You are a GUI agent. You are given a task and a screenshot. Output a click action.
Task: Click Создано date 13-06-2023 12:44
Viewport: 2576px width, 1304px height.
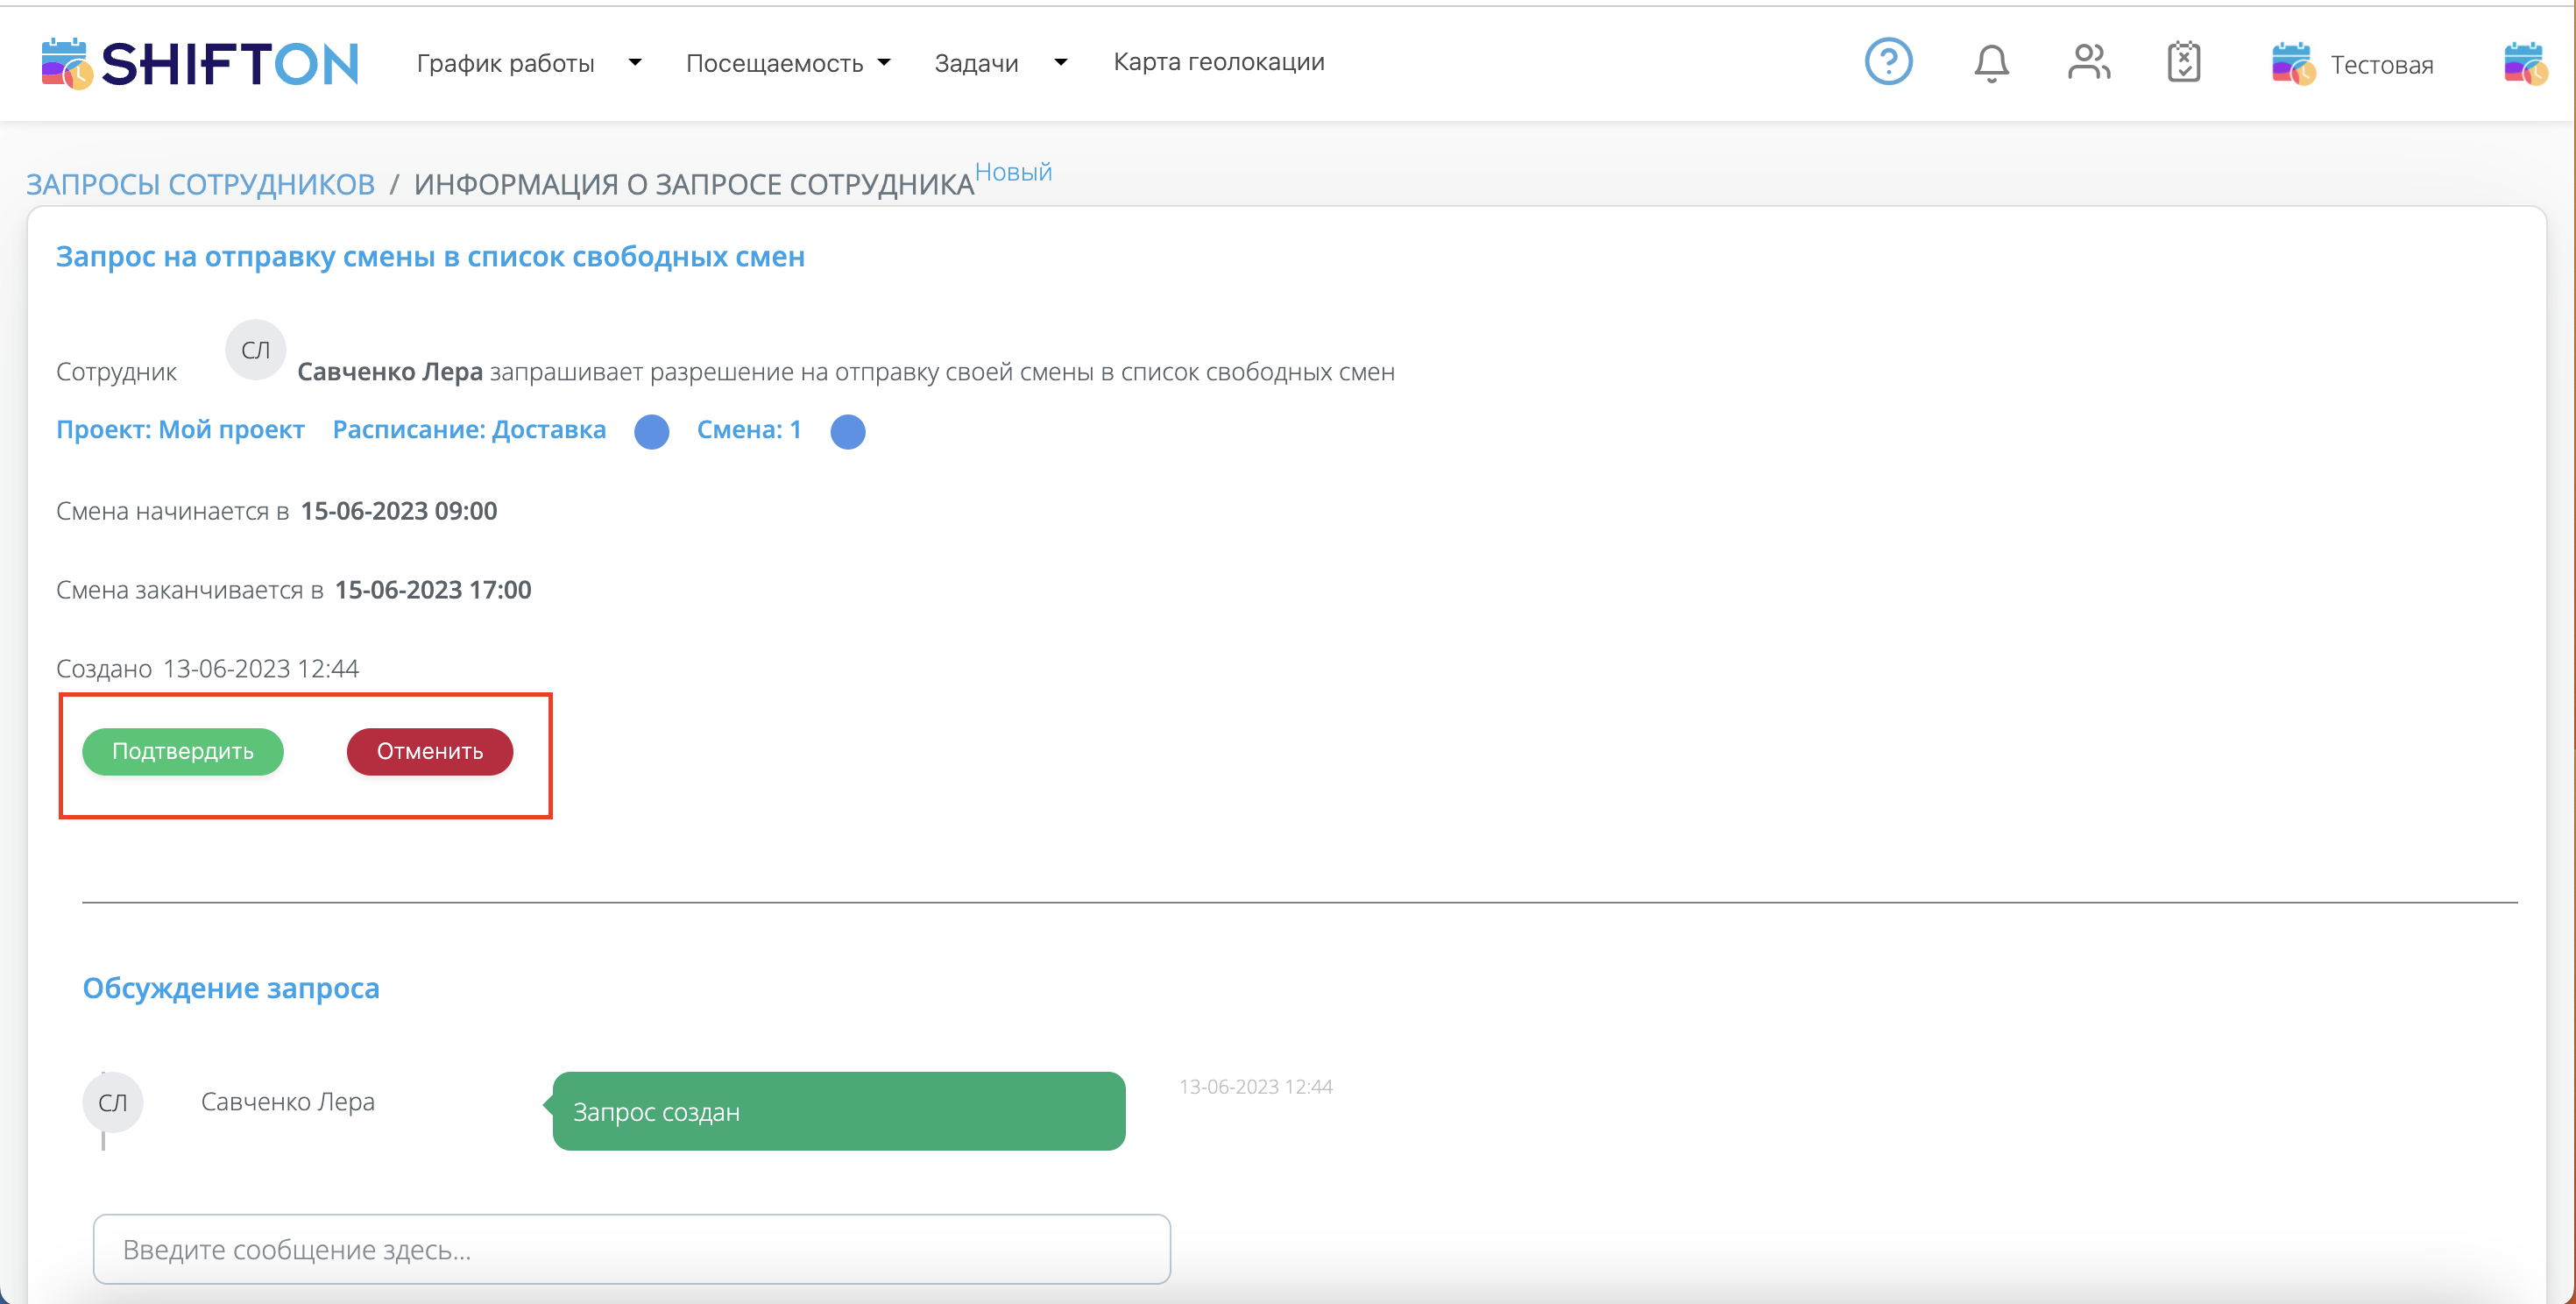pyautogui.click(x=261, y=669)
